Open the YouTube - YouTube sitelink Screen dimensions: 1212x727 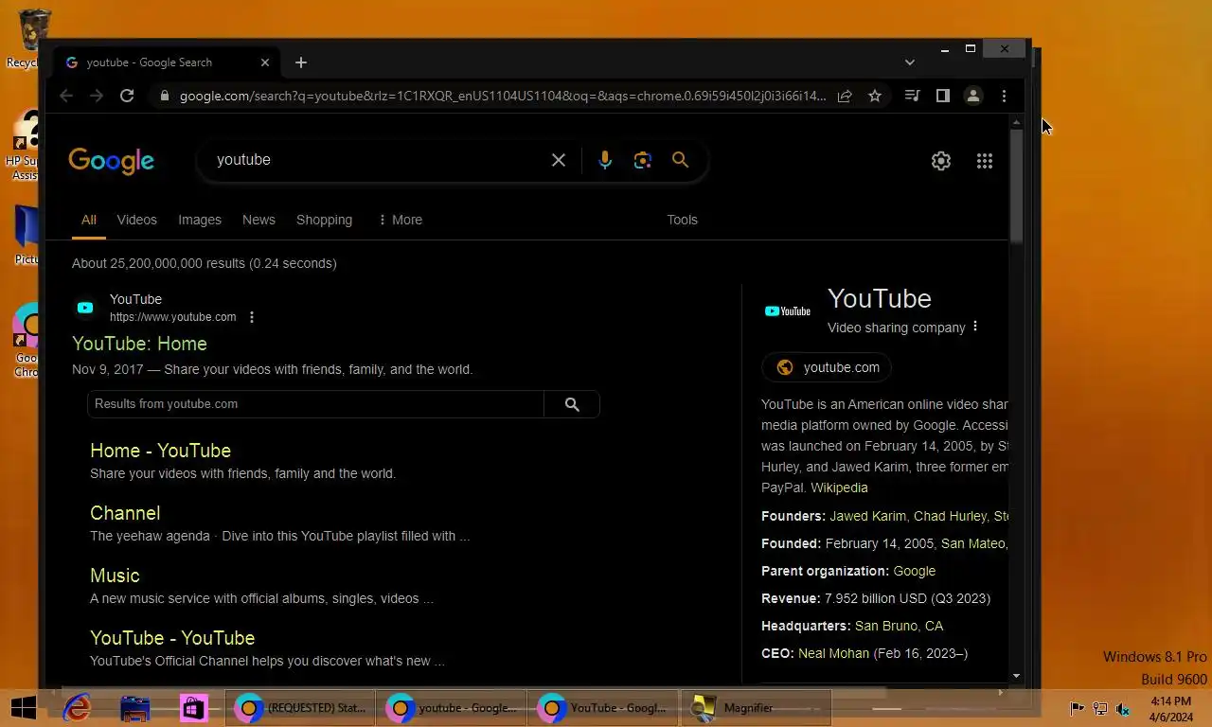172,638
